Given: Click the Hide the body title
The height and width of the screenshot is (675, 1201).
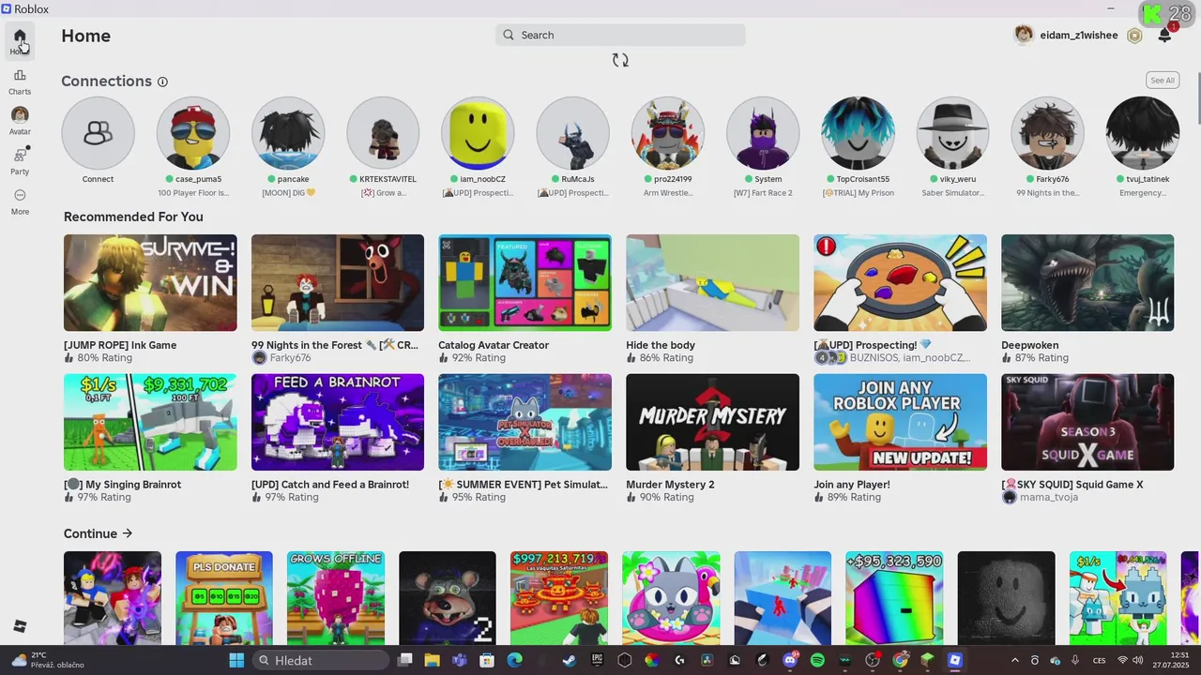Looking at the screenshot, I should point(661,345).
